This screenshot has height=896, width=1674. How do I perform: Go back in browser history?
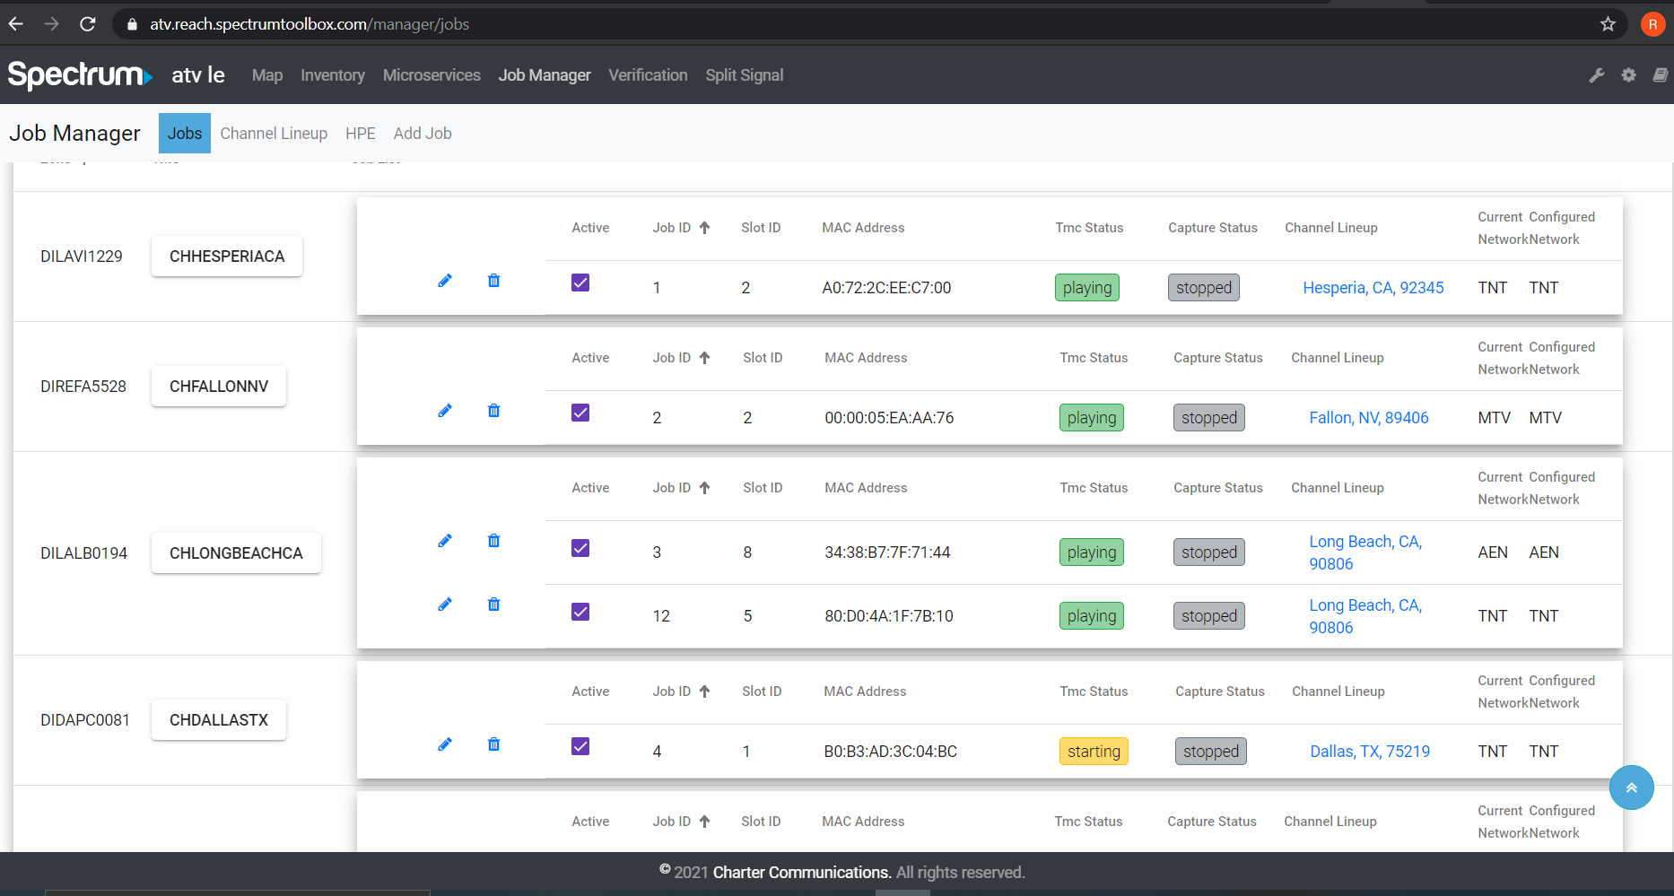pos(16,24)
